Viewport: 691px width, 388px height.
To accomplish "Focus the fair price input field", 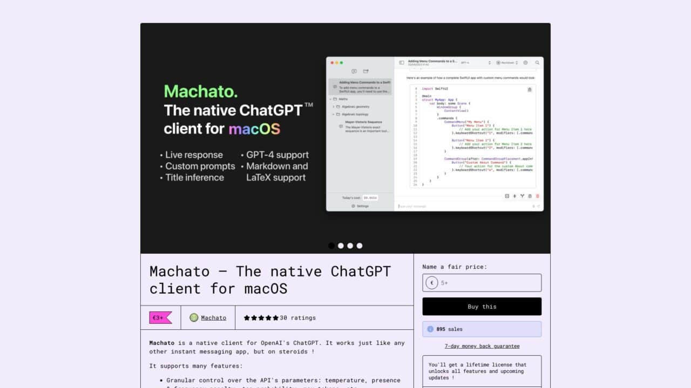I will pyautogui.click(x=482, y=282).
